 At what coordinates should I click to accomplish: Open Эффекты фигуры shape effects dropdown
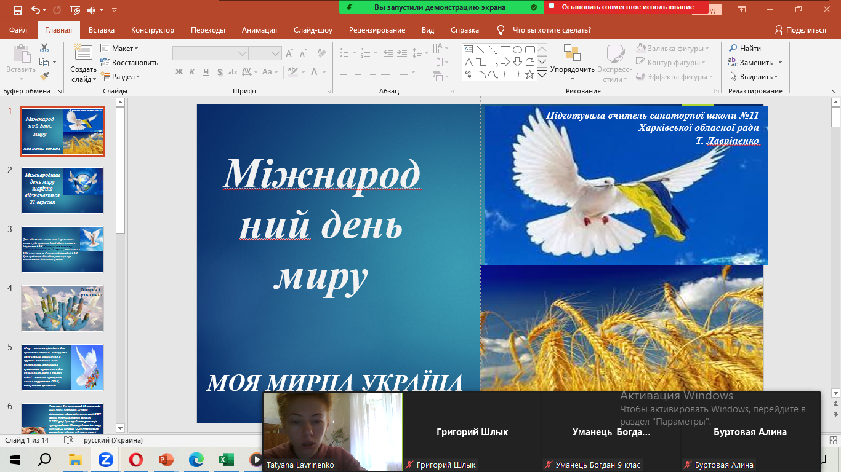pos(674,77)
